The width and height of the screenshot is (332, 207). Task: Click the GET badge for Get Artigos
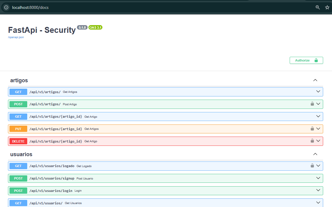pos(18,92)
